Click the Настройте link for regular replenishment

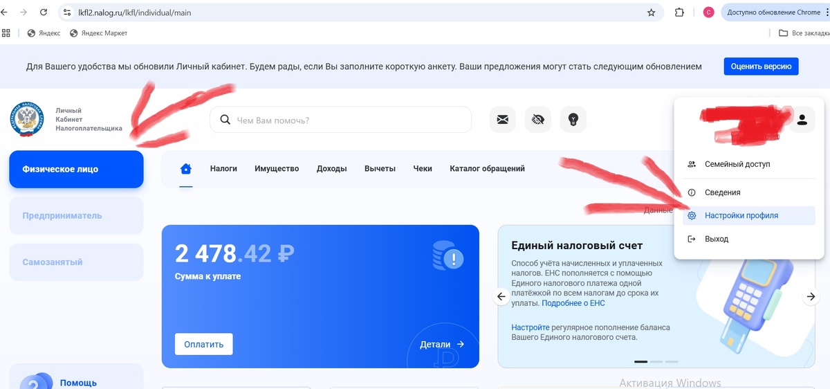pyautogui.click(x=531, y=327)
